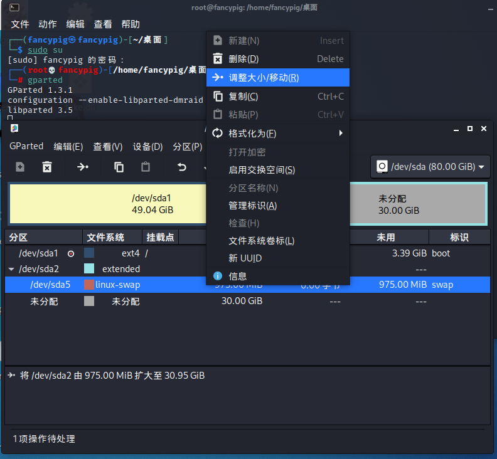The height and width of the screenshot is (459, 497).
Task: Click the dark blue ext4 color swatch
Action: (x=89, y=253)
